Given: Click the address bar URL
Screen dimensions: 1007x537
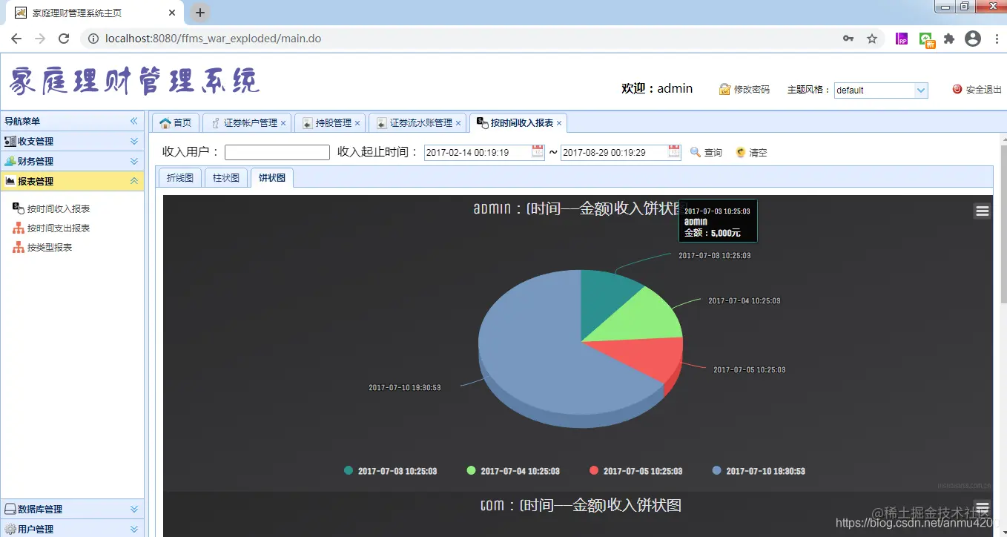Looking at the screenshot, I should click(214, 39).
